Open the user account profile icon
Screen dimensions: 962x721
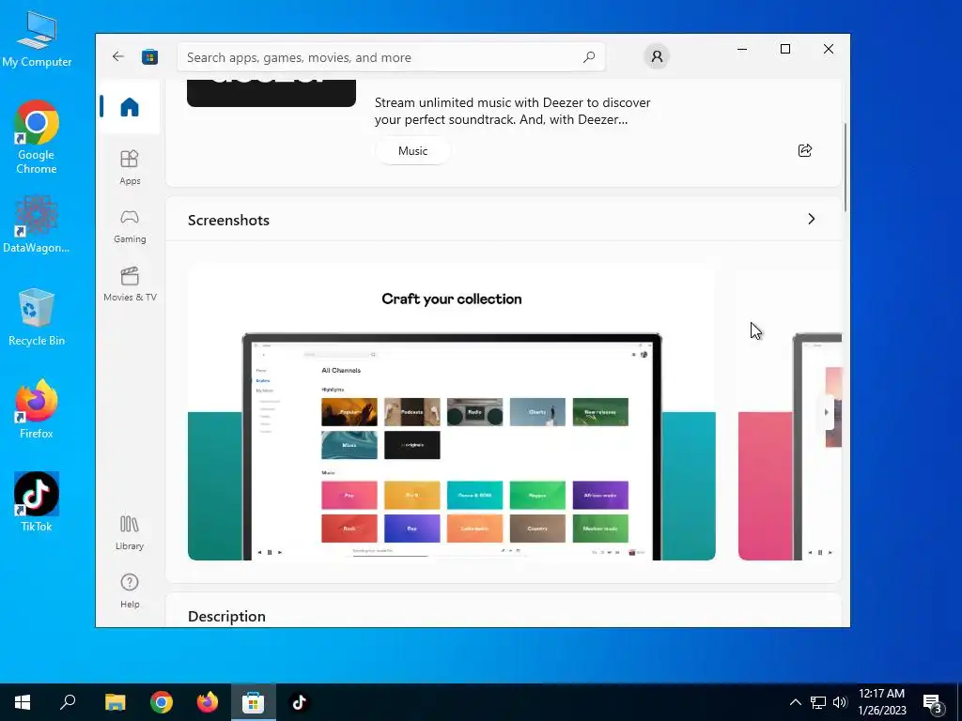click(657, 57)
